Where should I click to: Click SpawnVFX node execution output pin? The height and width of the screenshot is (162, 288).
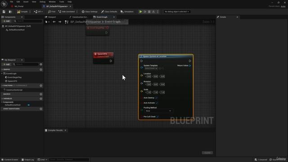pyautogui.click(x=111, y=61)
